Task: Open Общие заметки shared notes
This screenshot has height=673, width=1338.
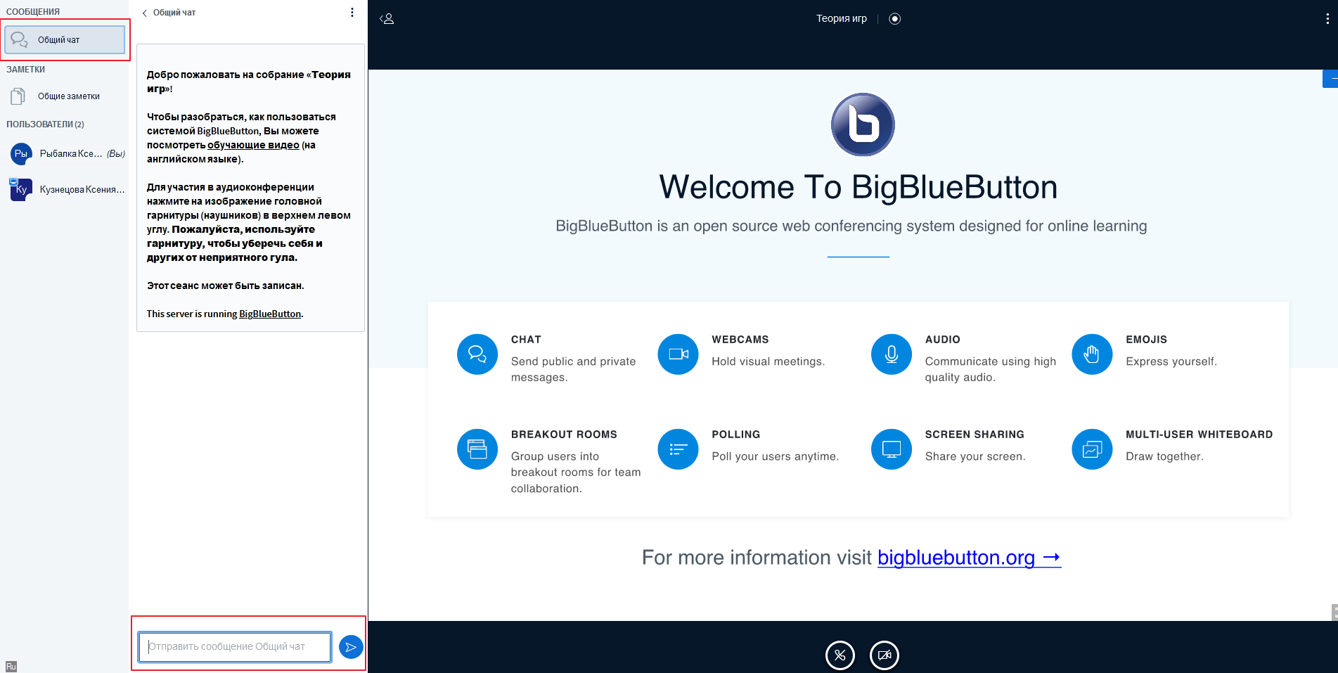Action: [68, 96]
